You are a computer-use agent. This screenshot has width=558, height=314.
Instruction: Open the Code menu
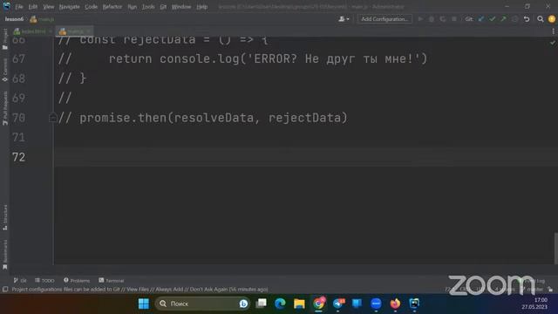[x=91, y=7]
